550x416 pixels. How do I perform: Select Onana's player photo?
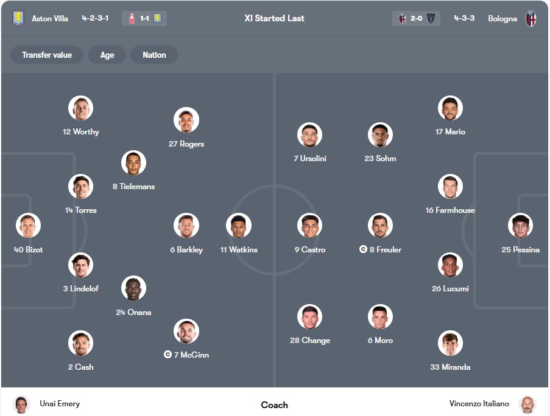click(133, 288)
